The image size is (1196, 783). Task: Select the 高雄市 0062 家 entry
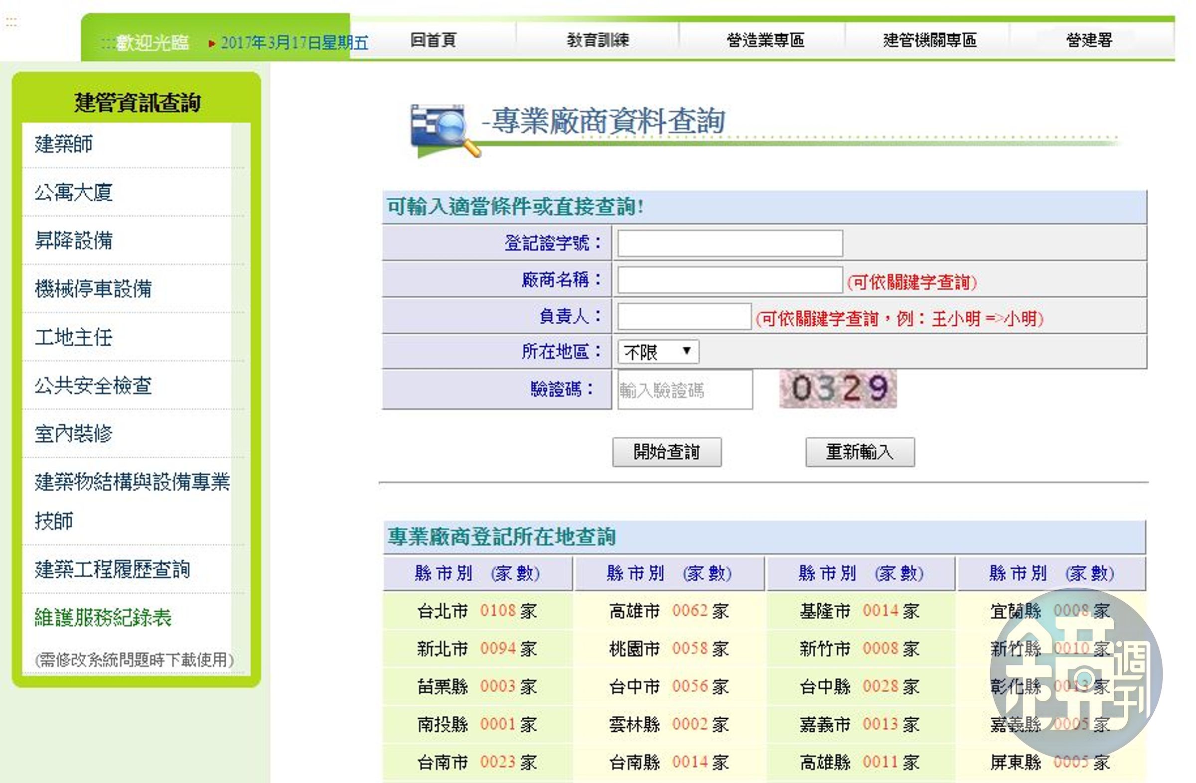point(669,611)
